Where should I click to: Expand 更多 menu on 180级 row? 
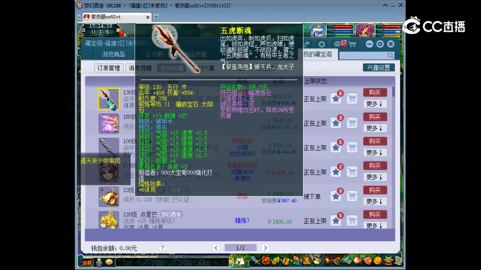pos(375,128)
